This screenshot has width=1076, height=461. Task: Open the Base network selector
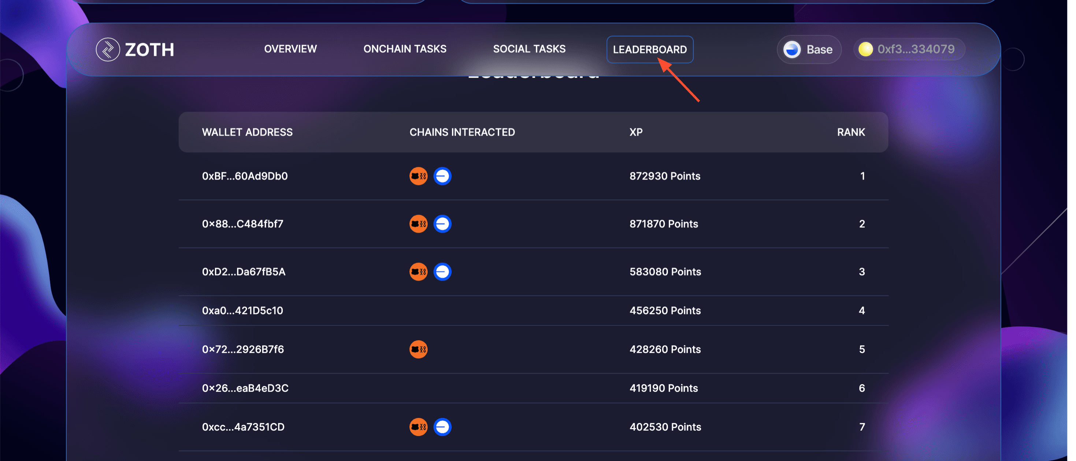[x=809, y=50]
